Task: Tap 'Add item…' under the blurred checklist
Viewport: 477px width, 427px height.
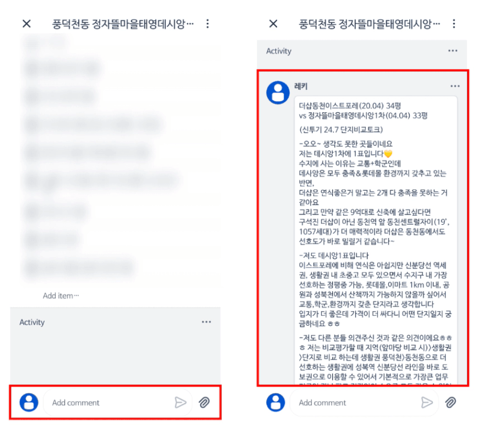Action: point(61,296)
